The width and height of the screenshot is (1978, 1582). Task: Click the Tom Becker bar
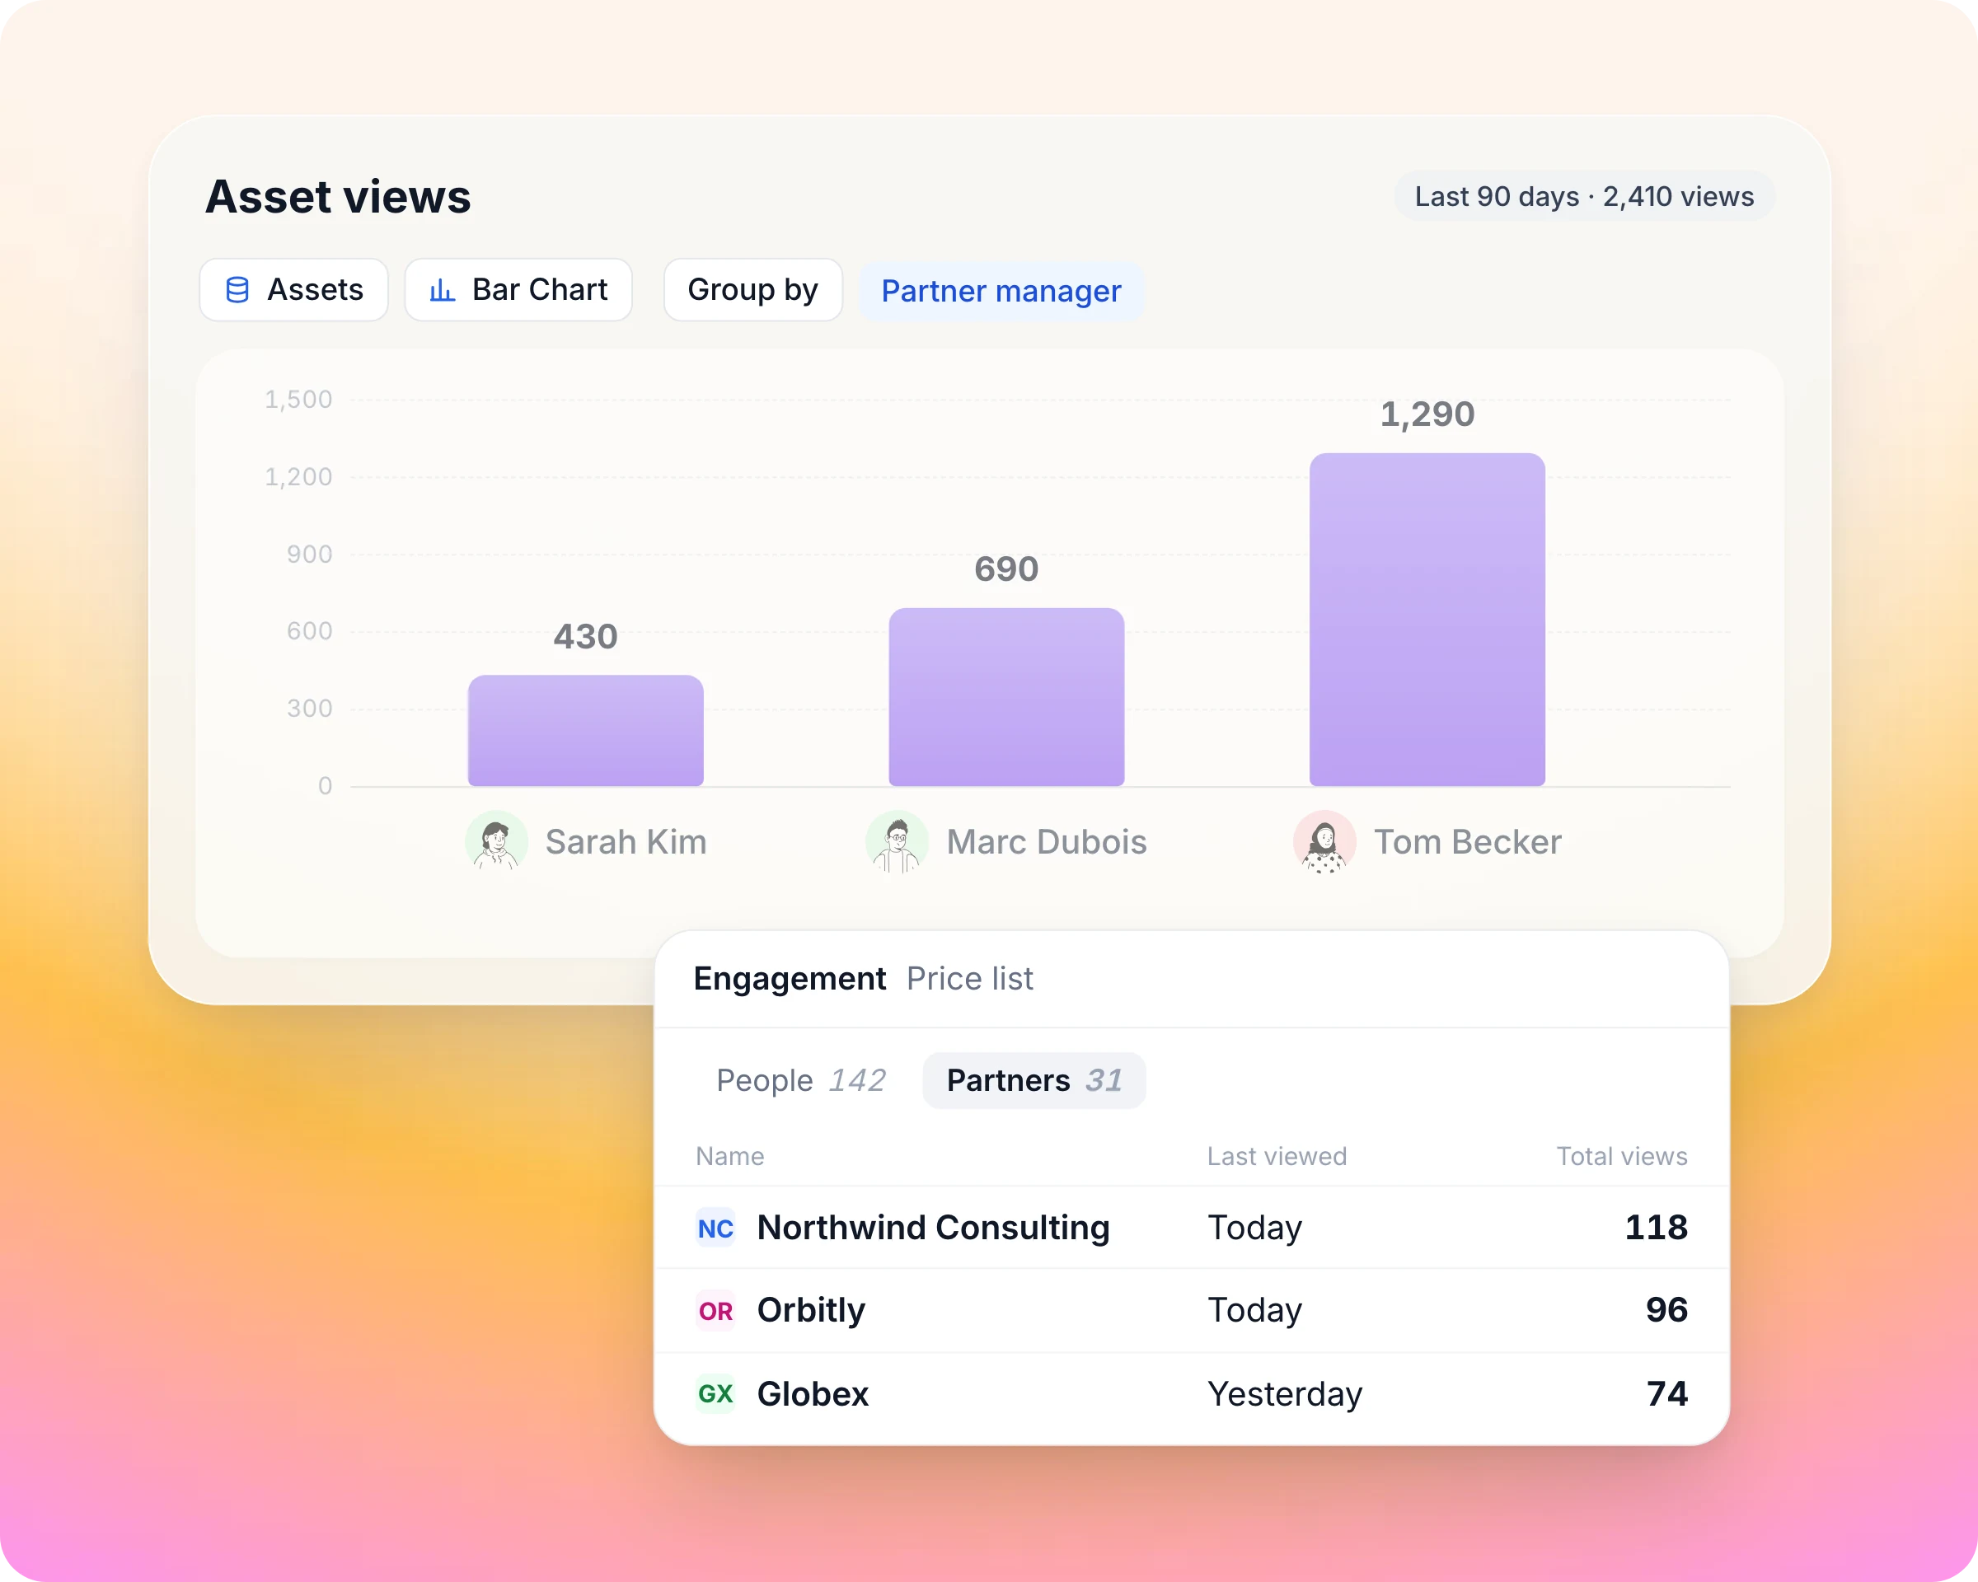click(x=1427, y=620)
